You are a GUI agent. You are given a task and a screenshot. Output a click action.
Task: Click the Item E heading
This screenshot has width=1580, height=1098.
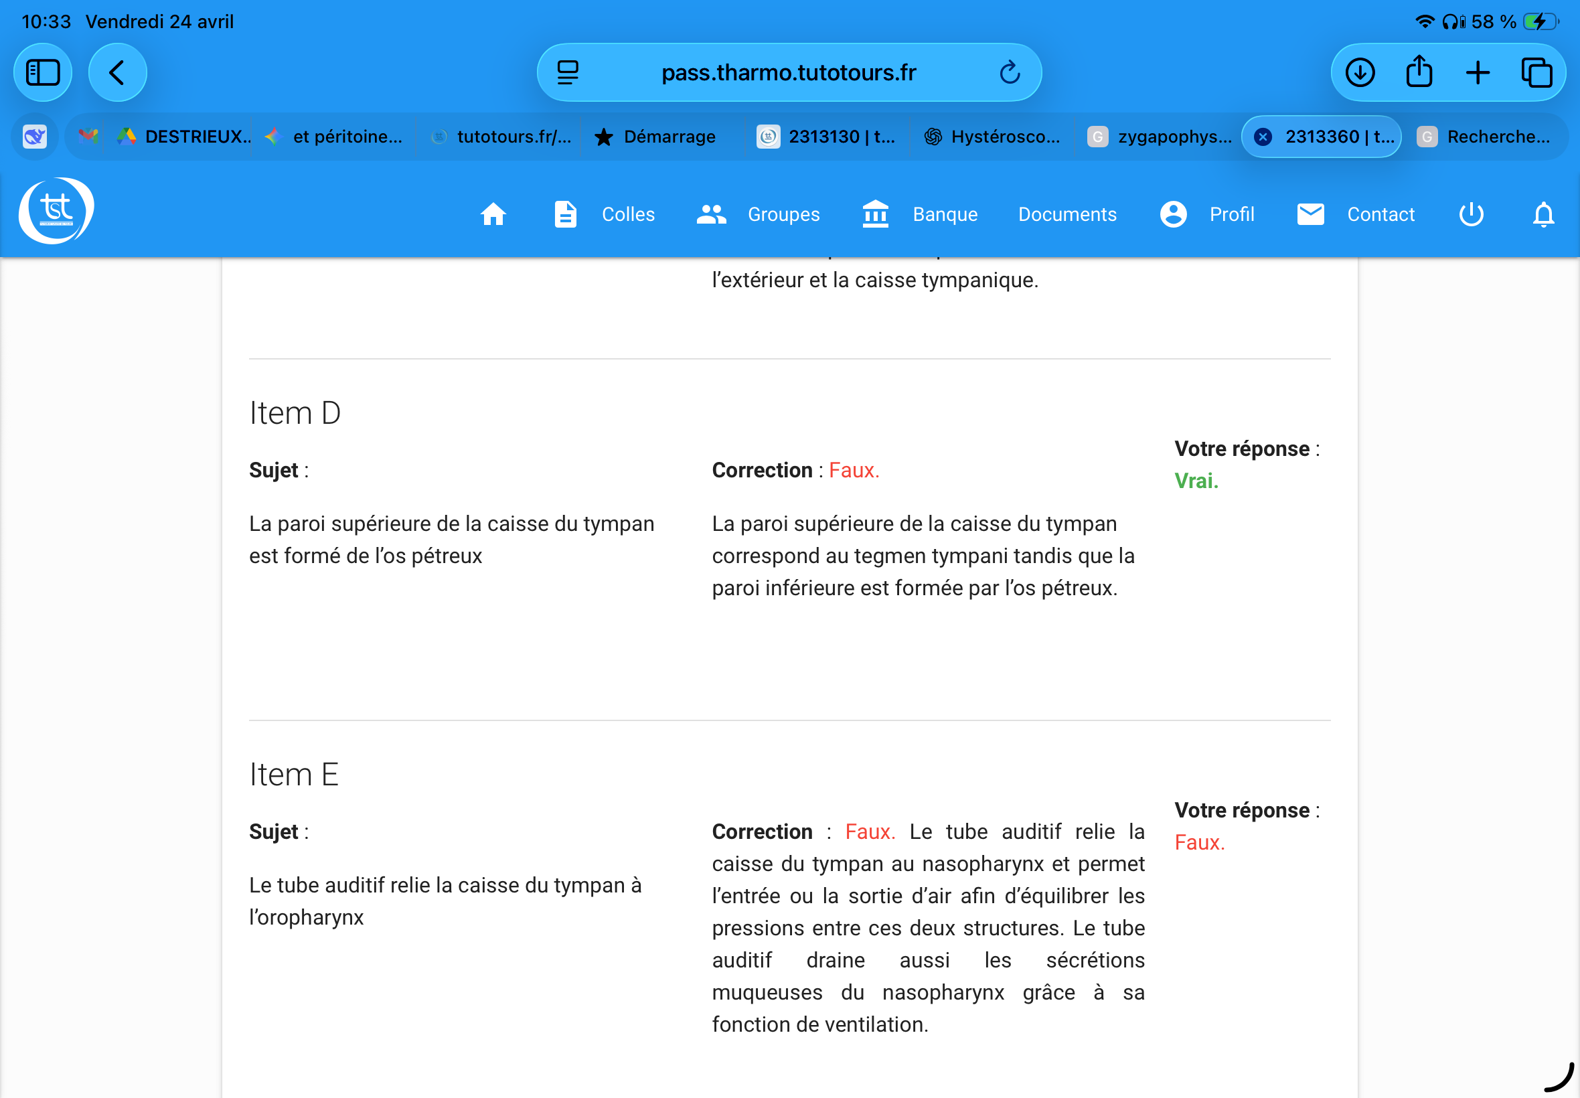(x=294, y=775)
